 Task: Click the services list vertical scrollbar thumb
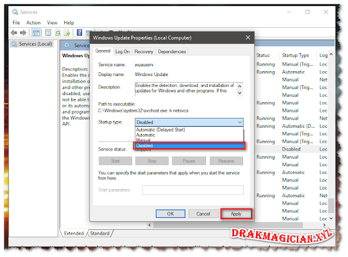(331, 205)
